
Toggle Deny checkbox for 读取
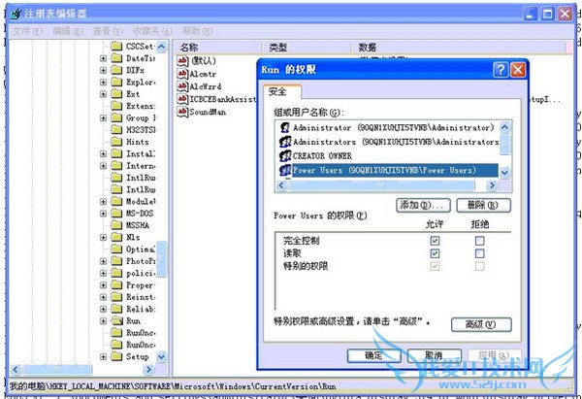coord(479,253)
